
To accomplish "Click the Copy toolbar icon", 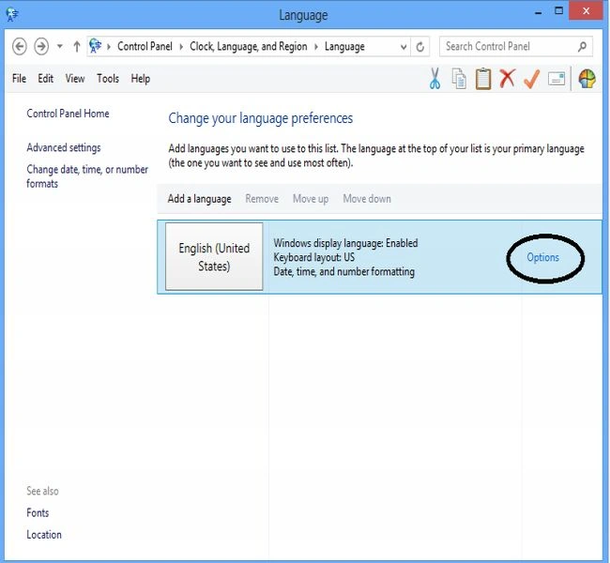I will [x=459, y=79].
